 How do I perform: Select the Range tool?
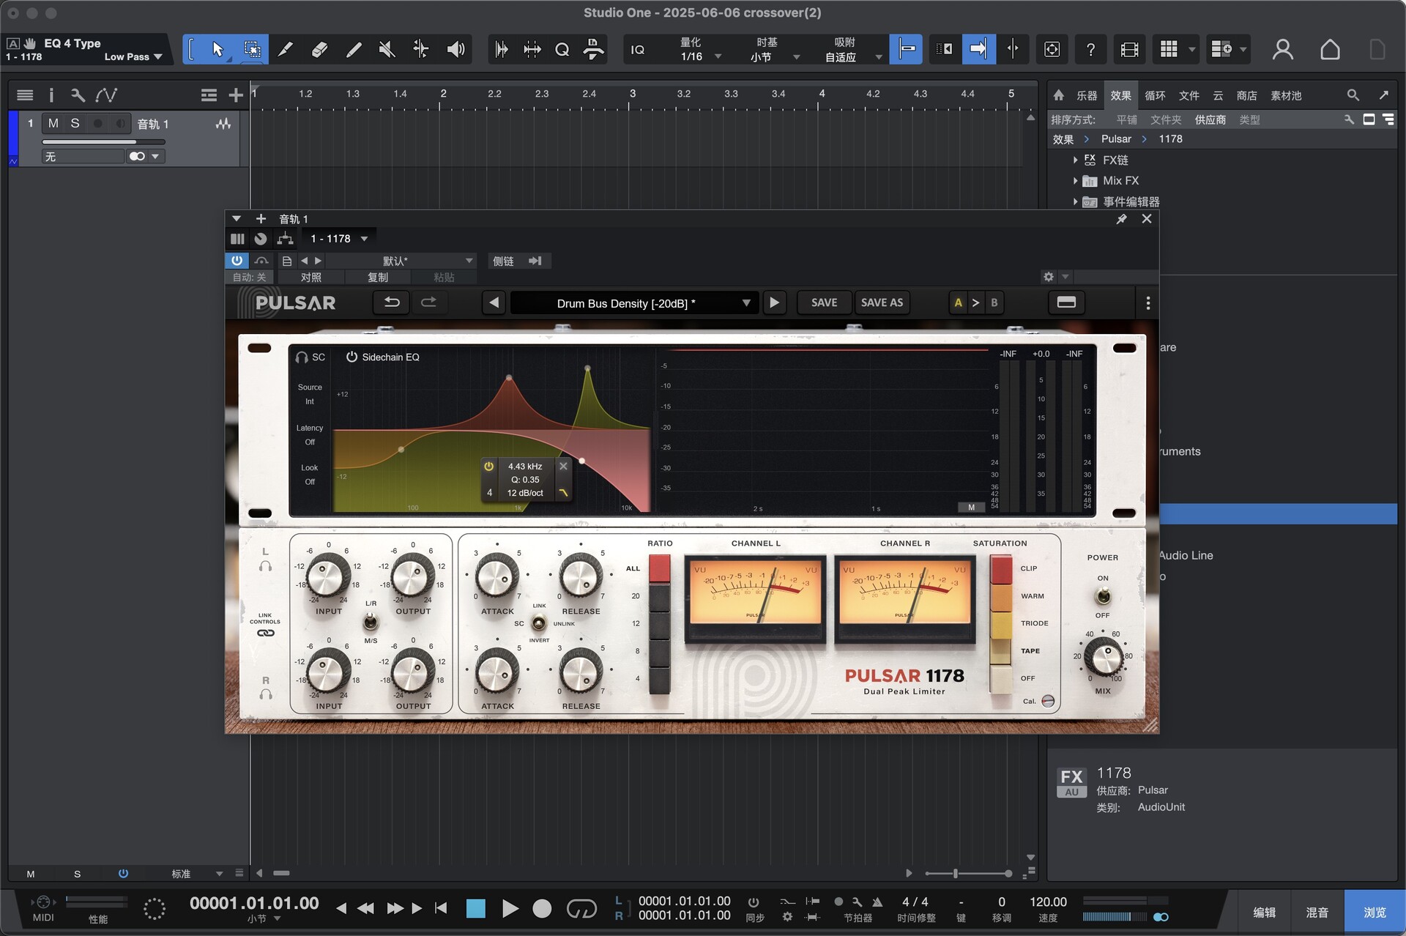252,49
